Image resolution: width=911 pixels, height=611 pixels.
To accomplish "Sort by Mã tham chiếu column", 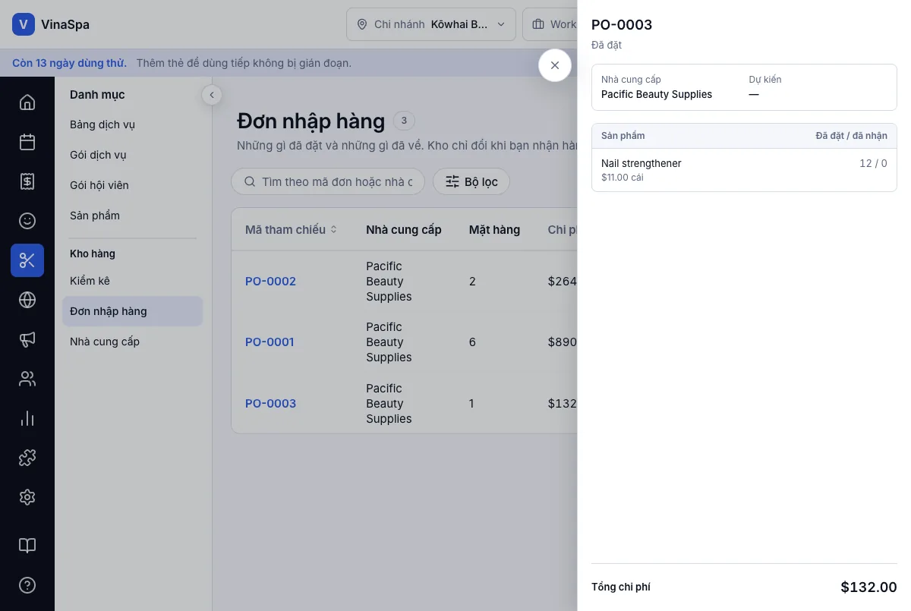I will pos(292,229).
